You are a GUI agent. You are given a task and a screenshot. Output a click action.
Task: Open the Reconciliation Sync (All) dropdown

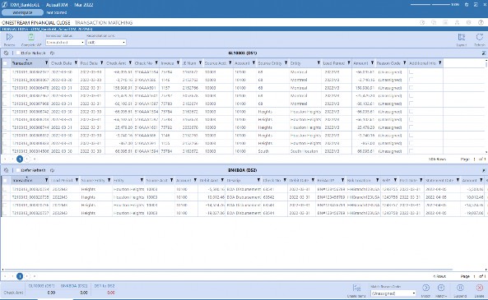[x=106, y=42]
